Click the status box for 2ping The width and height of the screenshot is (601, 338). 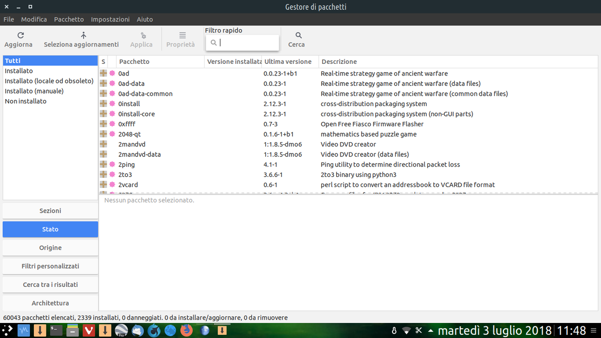coord(103,164)
